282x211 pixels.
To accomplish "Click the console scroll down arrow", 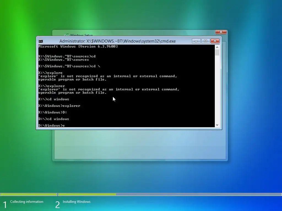I will point(217,125).
